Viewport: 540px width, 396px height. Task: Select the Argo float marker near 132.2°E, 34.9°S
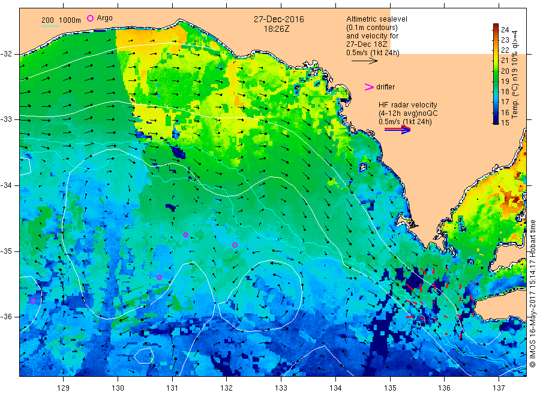click(235, 245)
